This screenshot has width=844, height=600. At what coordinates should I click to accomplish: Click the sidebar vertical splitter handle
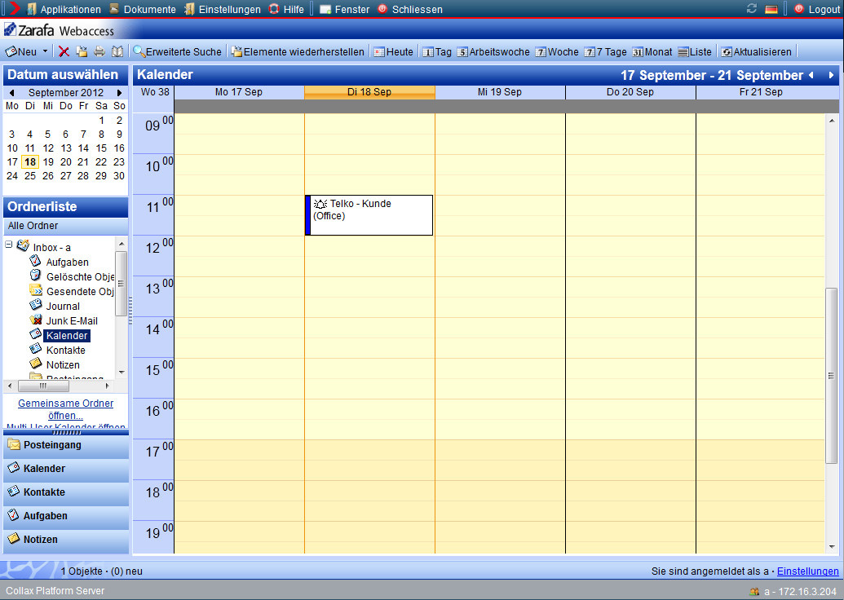coord(130,311)
